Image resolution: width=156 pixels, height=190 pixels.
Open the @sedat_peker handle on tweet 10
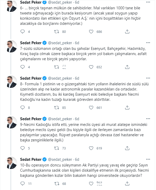coord(60,159)
